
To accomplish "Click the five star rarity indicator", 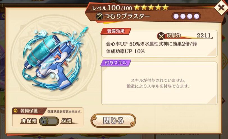I will (x=151, y=7).
